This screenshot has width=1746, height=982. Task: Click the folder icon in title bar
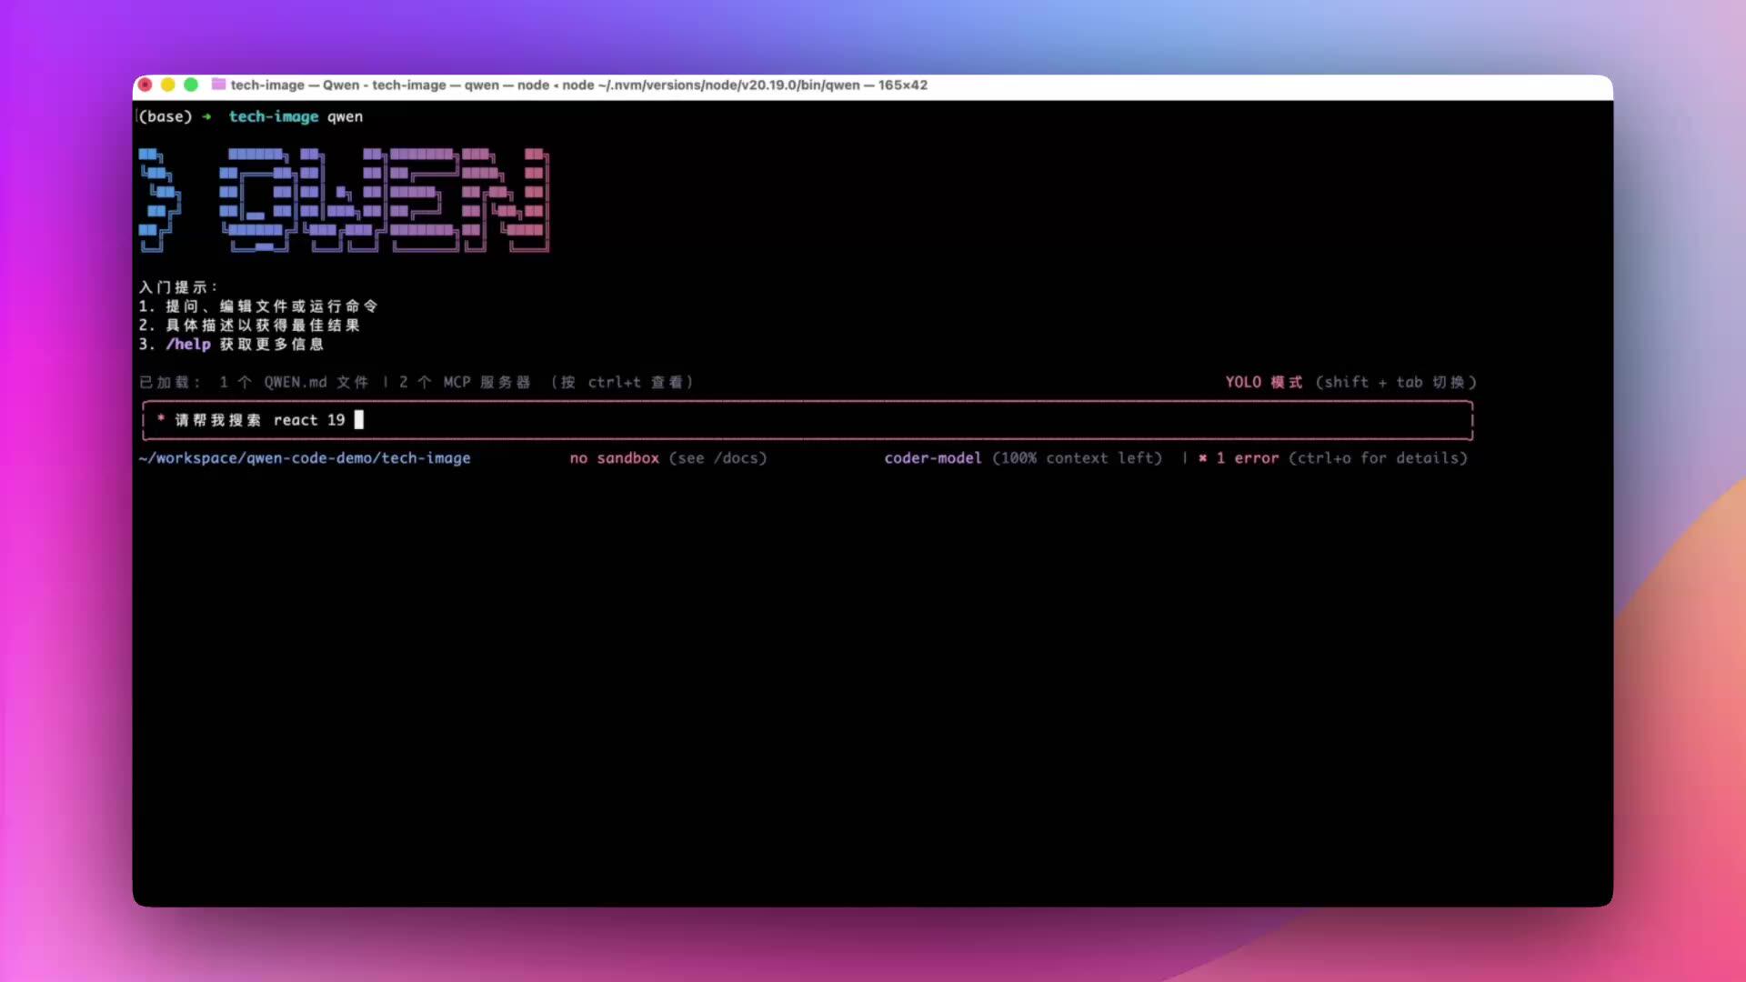pyautogui.click(x=218, y=85)
